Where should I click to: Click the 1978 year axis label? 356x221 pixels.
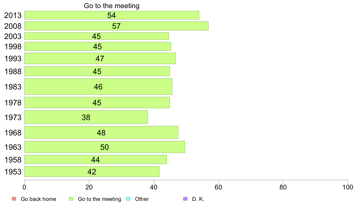click(13, 103)
